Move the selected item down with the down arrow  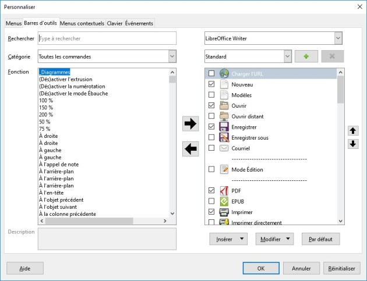pyautogui.click(x=352, y=144)
